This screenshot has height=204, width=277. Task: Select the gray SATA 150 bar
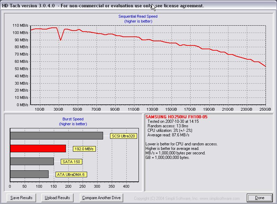[32, 161]
